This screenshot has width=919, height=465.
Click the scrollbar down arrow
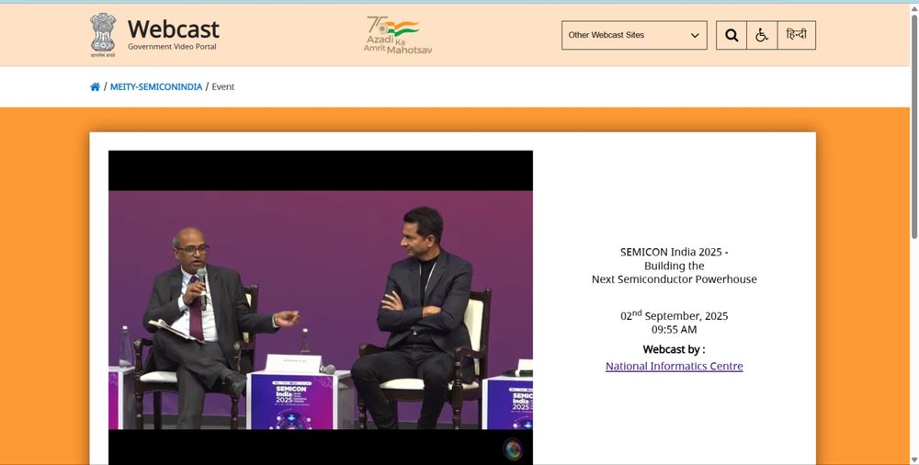pyautogui.click(x=913, y=459)
